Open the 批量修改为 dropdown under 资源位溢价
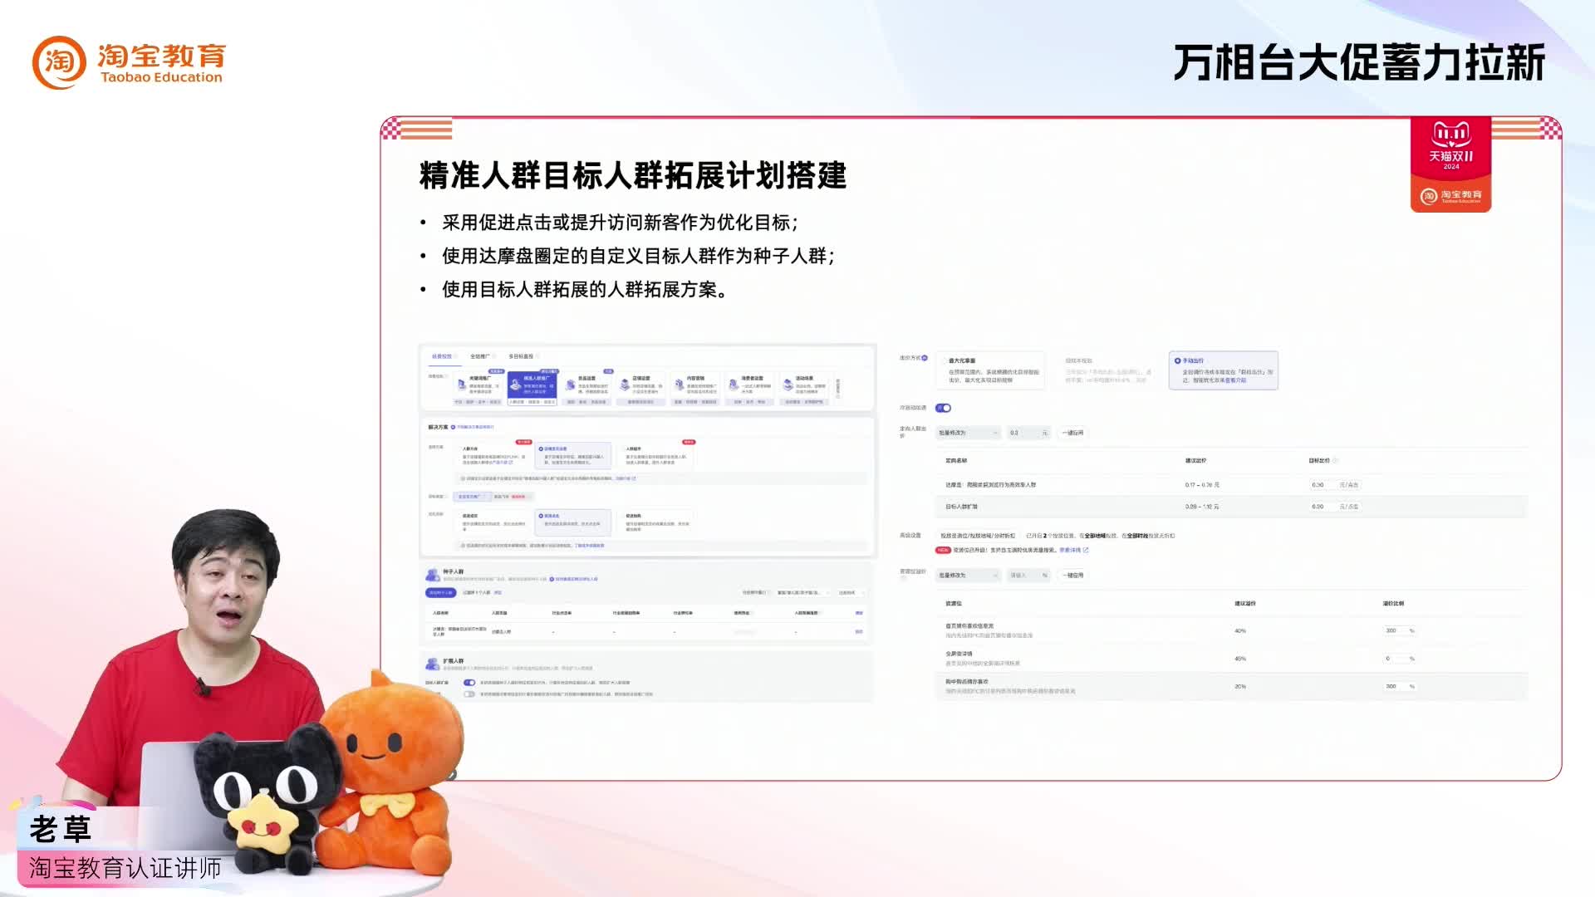The height and width of the screenshot is (897, 1595). click(x=967, y=575)
